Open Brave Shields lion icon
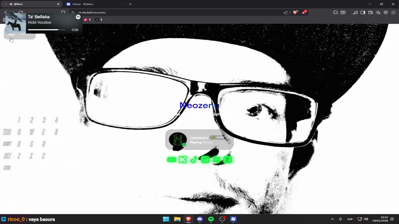Image resolution: width=399 pixels, height=224 pixels. 295,12
